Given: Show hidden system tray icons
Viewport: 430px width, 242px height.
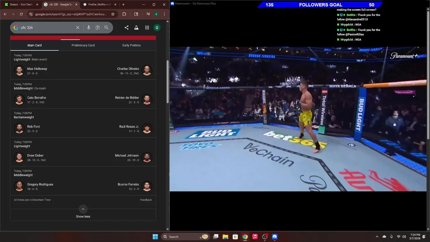Looking at the screenshot, I should 377,237.
